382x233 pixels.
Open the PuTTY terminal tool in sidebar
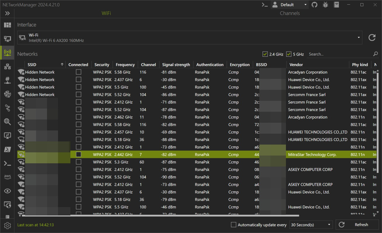click(7, 163)
